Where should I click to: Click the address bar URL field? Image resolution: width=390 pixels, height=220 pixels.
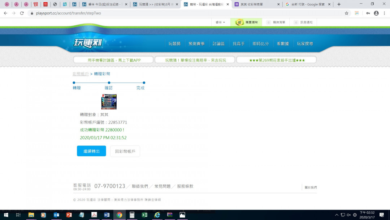click(x=187, y=13)
